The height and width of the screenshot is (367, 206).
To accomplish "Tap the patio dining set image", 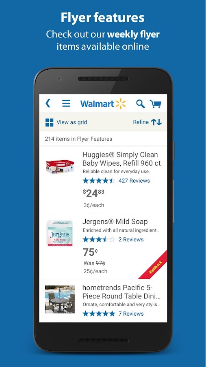I will point(60,299).
